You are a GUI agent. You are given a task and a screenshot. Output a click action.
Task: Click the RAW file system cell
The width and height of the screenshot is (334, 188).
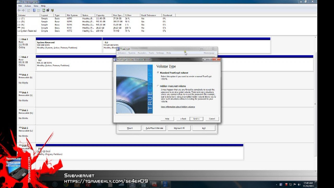tap(69, 28)
